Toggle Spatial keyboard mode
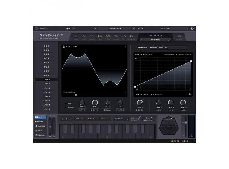 click(80, 119)
